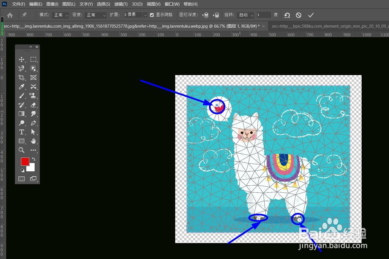Change the screen mode
Image resolution: width=389 pixels, height=259 pixels.
(33, 179)
